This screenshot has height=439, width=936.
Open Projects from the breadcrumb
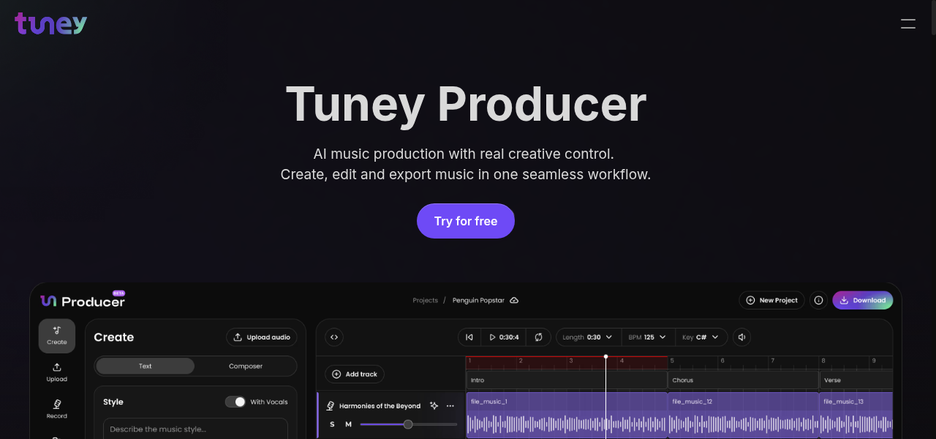tap(425, 300)
